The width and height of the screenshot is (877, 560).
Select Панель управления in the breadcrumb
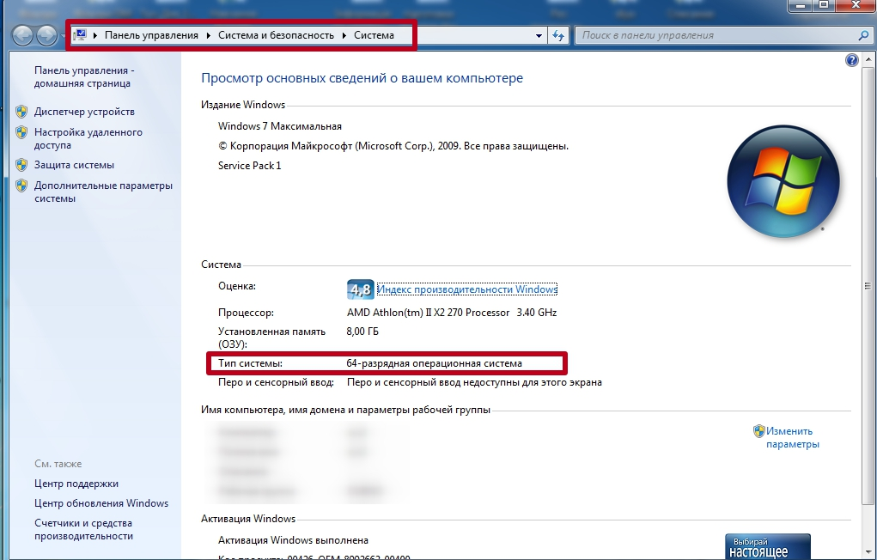pos(151,35)
